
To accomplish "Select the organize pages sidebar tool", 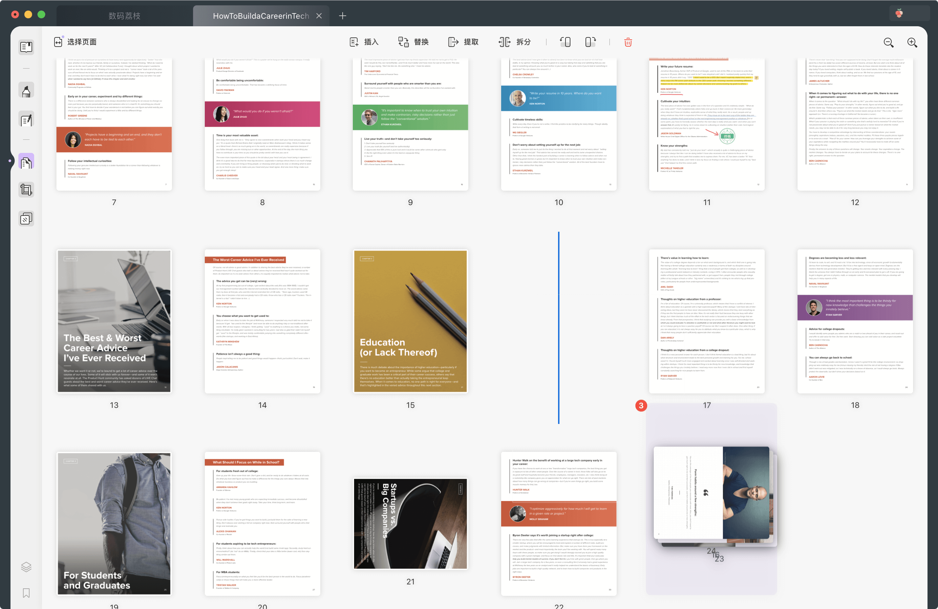I will [x=26, y=161].
